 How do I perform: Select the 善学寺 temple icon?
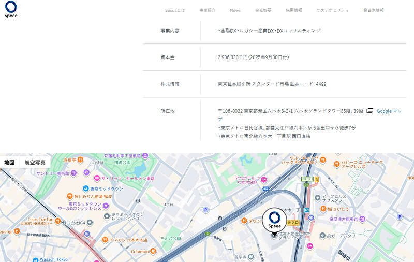(x=251, y=257)
